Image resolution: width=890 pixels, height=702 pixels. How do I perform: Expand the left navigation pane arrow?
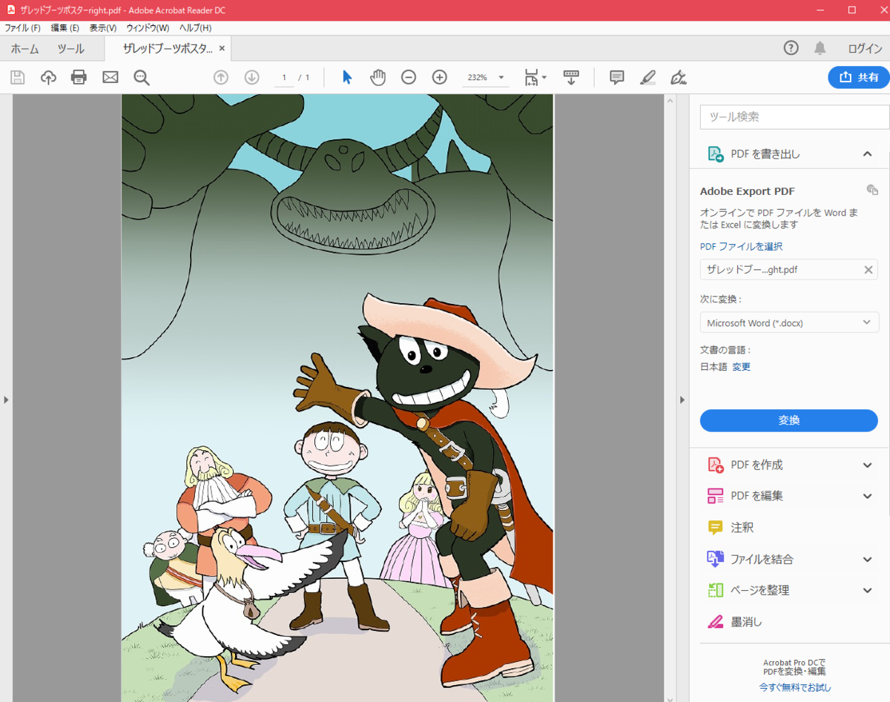coord(6,400)
